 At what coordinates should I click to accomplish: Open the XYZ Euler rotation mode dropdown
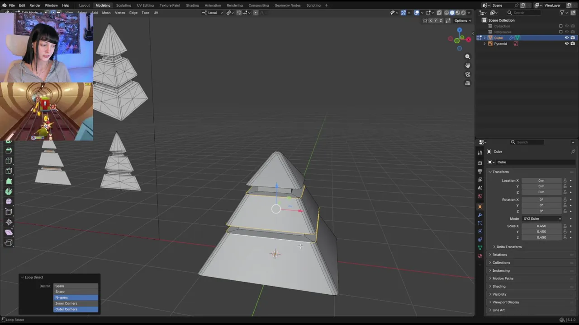[x=542, y=218]
